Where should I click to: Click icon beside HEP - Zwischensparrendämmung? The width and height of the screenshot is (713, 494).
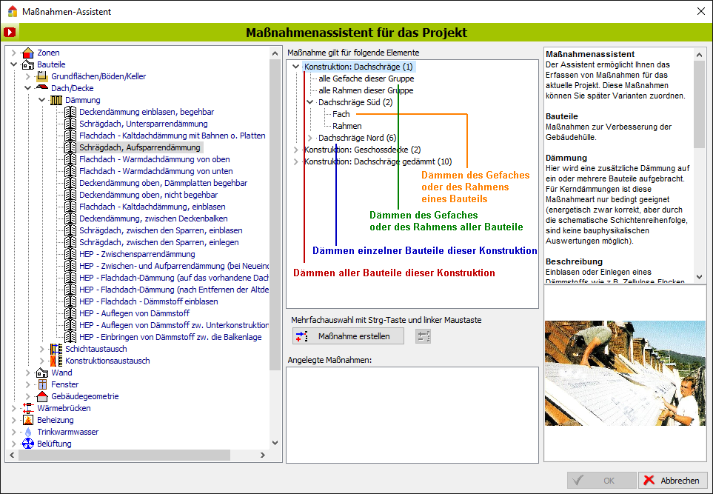(70, 254)
